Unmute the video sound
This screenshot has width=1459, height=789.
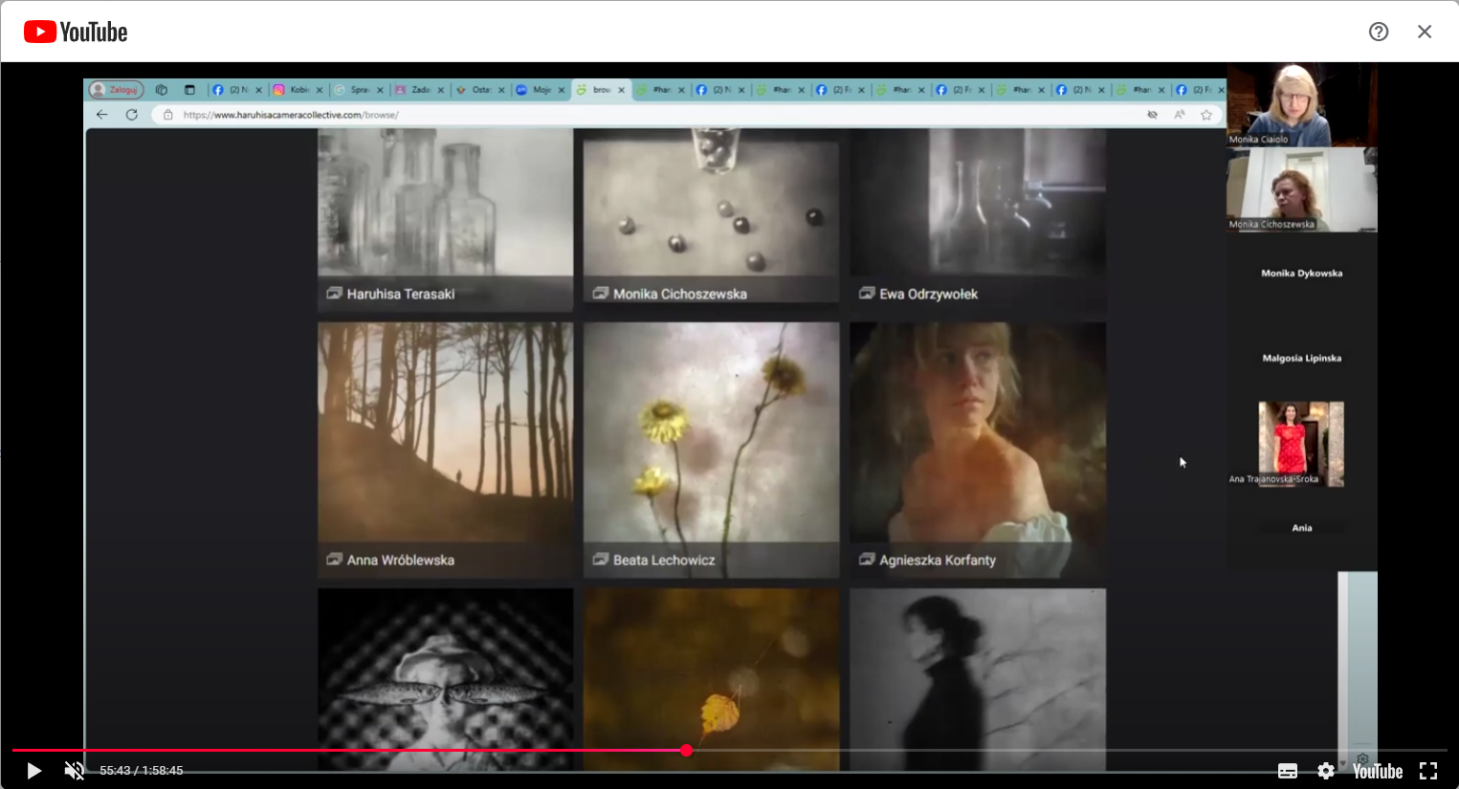(x=75, y=771)
